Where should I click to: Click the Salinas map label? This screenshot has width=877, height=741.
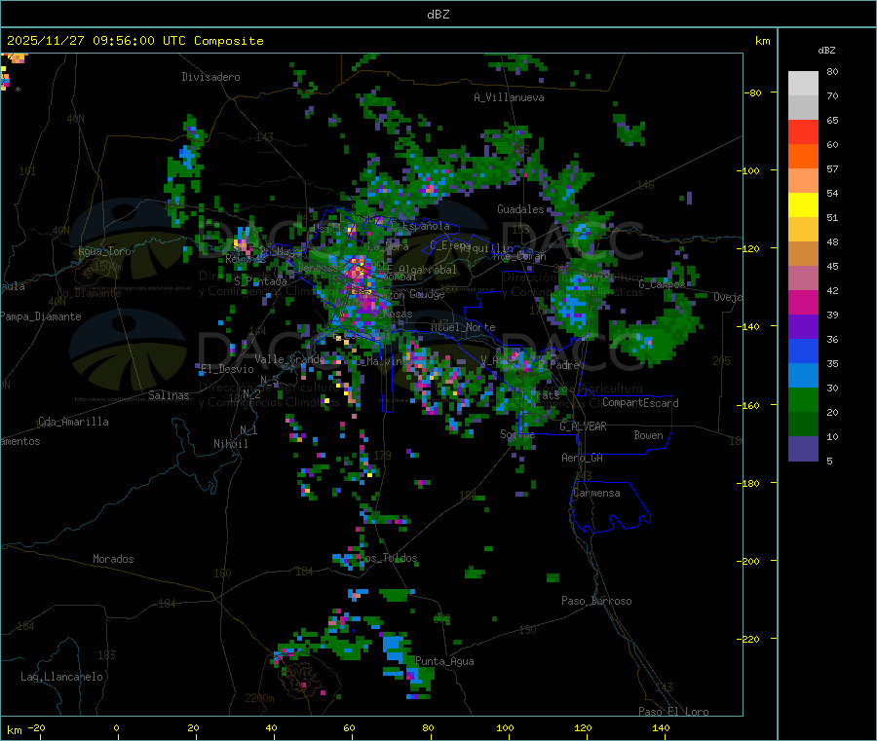(x=169, y=395)
